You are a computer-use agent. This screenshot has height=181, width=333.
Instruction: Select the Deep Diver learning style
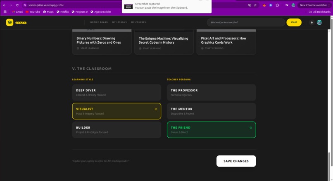tap(117, 92)
